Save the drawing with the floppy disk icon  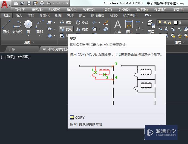tap(29, 3)
